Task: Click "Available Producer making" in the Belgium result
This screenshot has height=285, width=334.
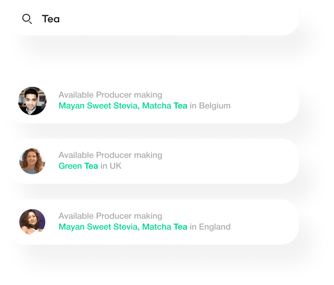Action: tap(110, 95)
